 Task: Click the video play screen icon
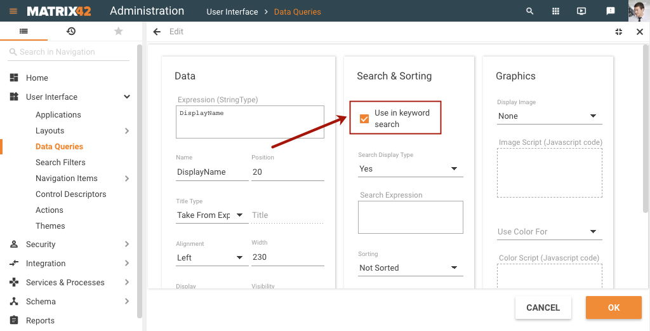pos(581,11)
